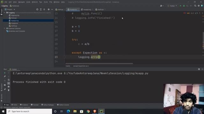Click Task View icon on taskbar
The image size is (204, 114).
coord(62,111)
